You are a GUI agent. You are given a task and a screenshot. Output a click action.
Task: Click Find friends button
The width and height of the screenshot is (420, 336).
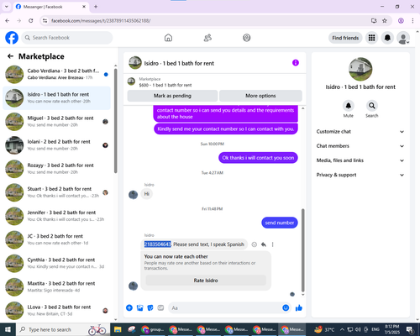(x=345, y=38)
